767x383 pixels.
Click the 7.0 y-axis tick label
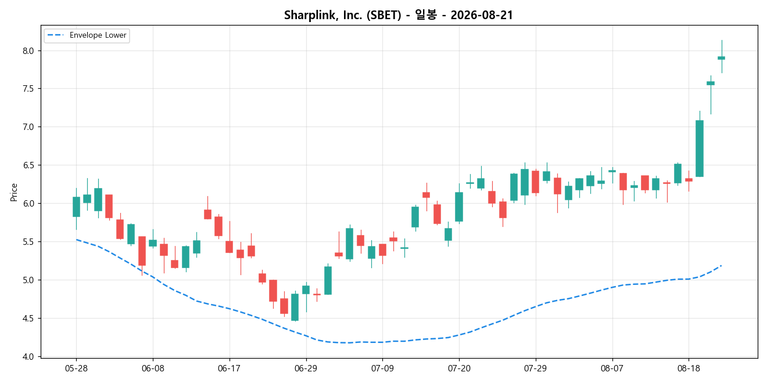(29, 127)
